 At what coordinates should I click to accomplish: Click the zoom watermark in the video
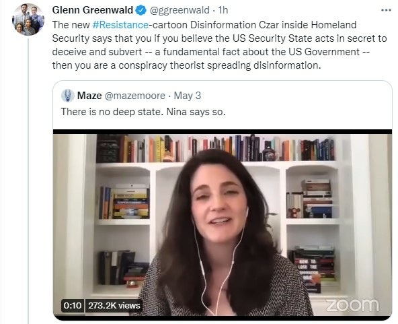click(x=352, y=305)
